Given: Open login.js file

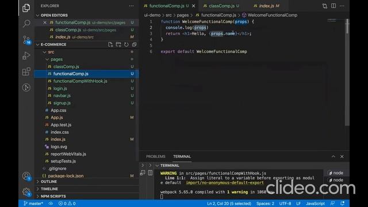Looking at the screenshot, I should [60, 89].
